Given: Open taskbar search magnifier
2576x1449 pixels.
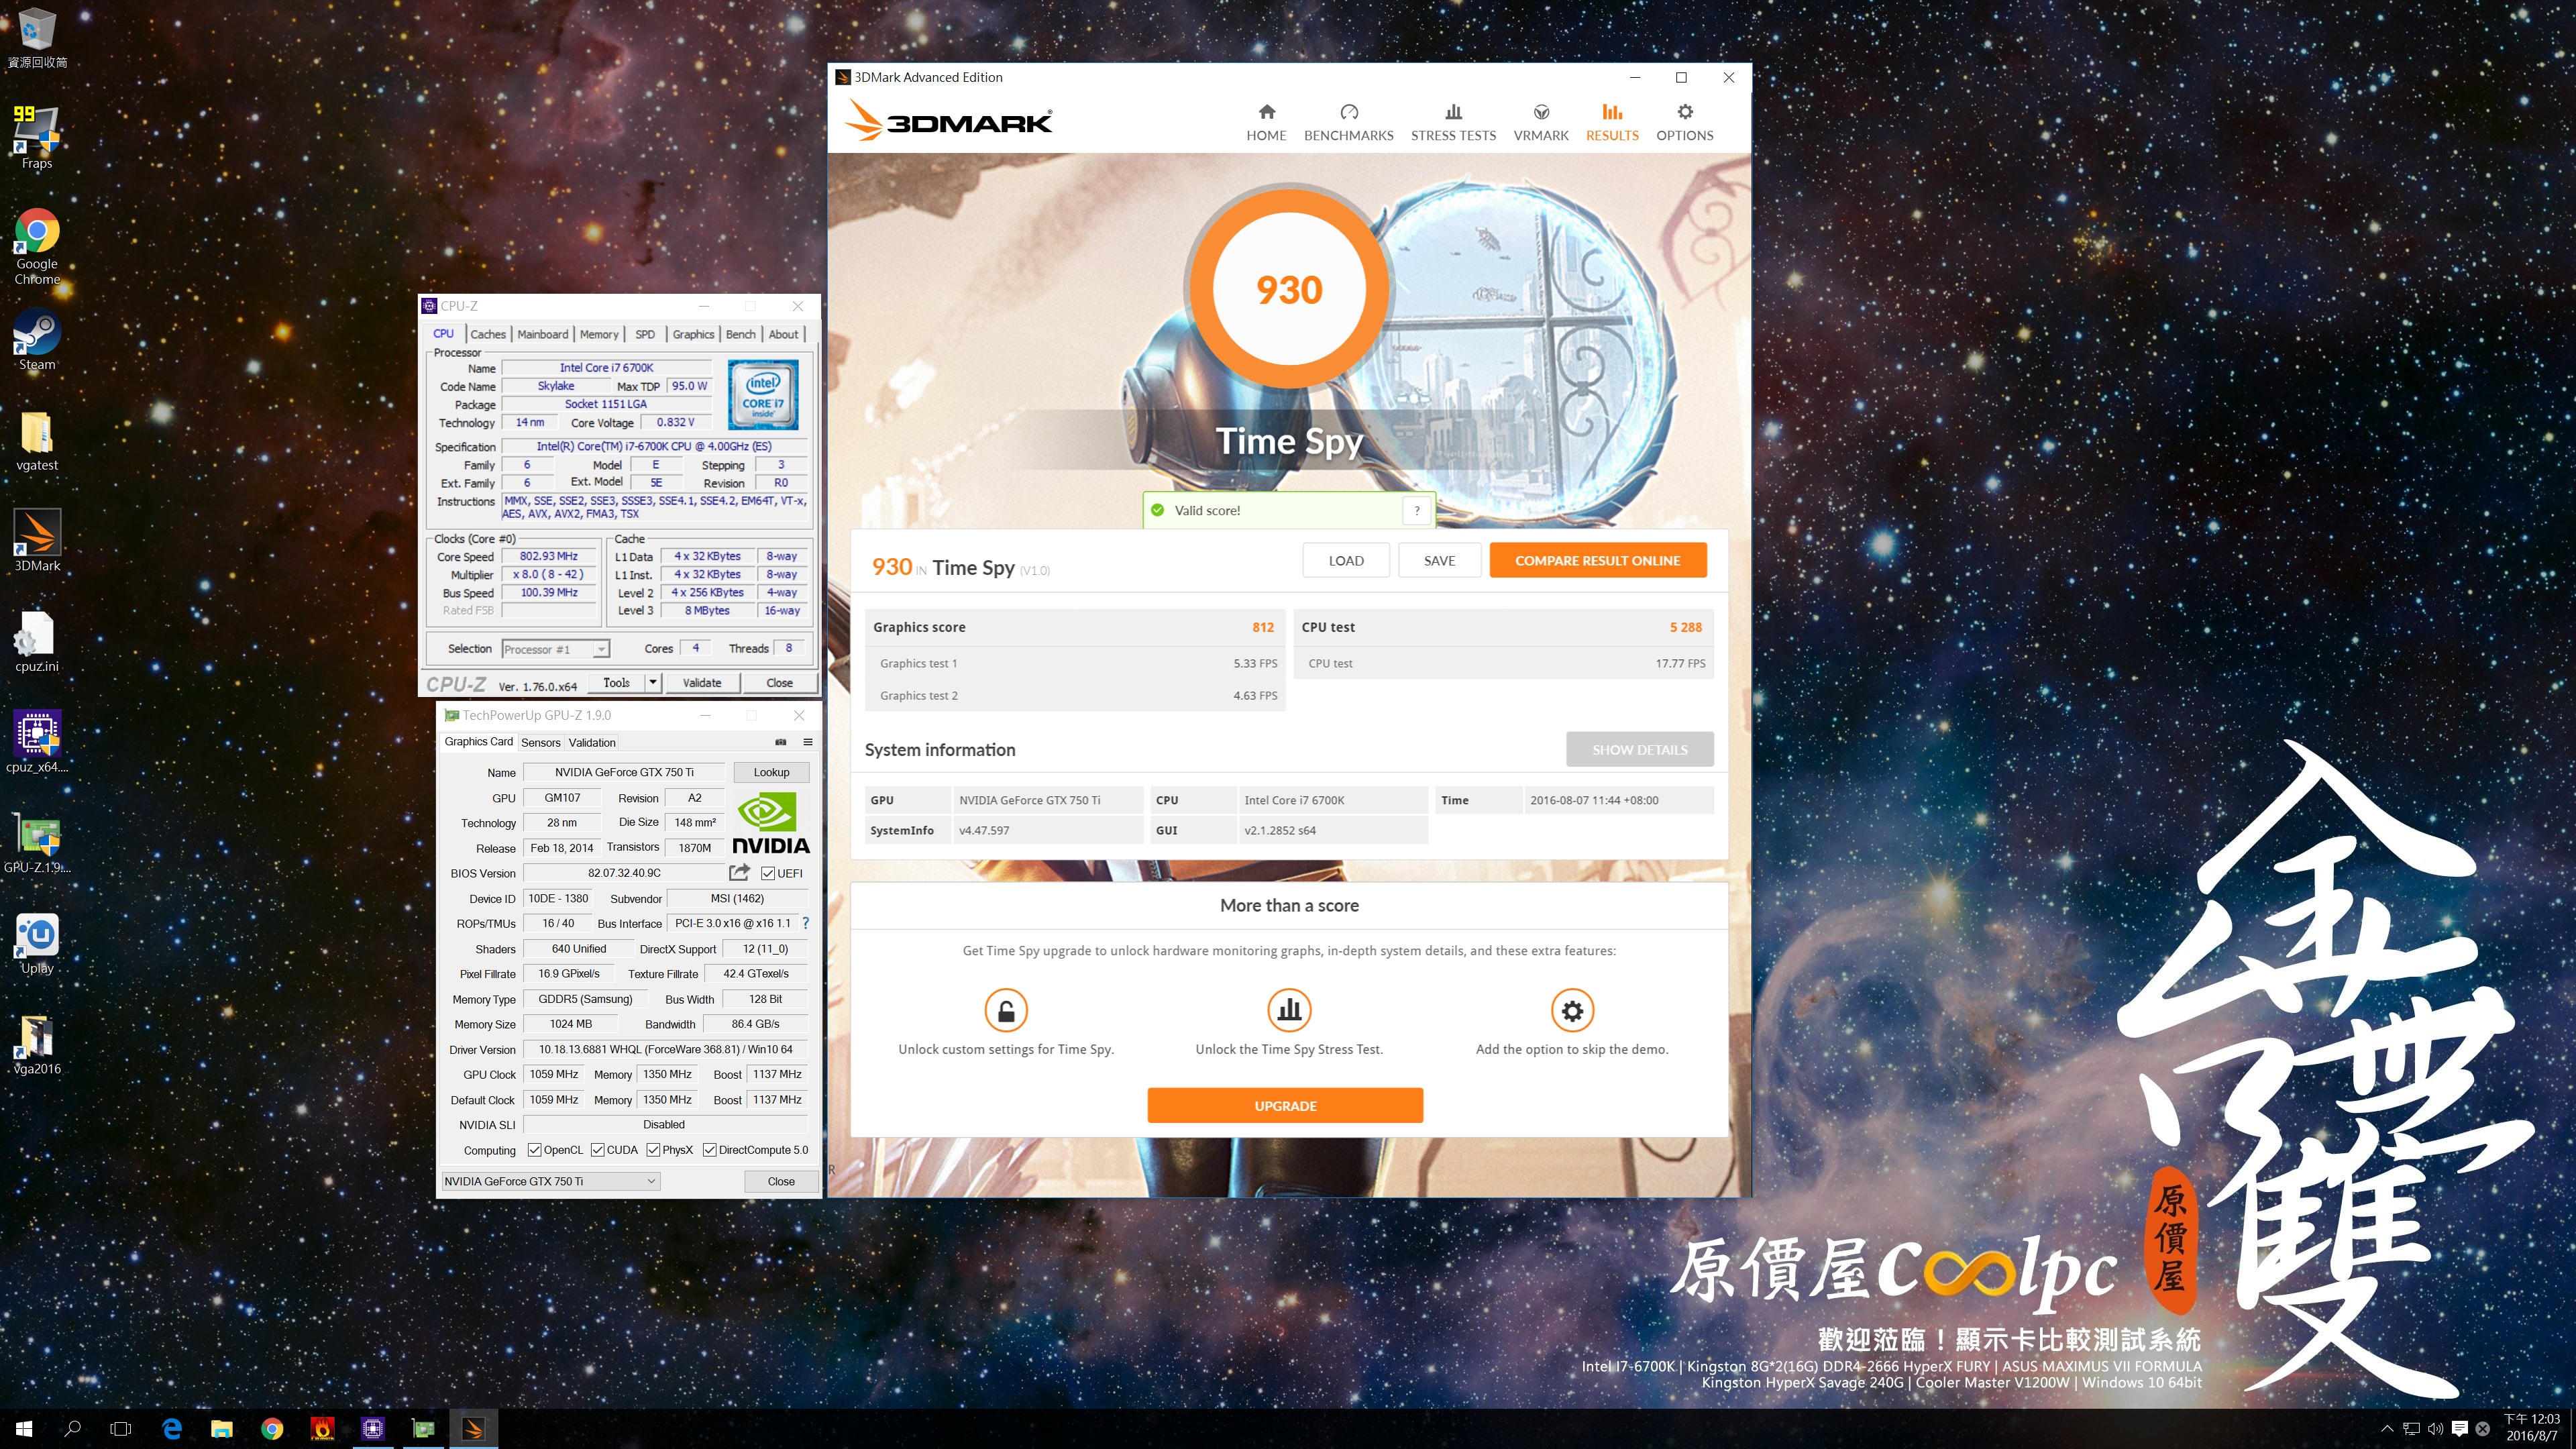Looking at the screenshot, I should (72, 1429).
